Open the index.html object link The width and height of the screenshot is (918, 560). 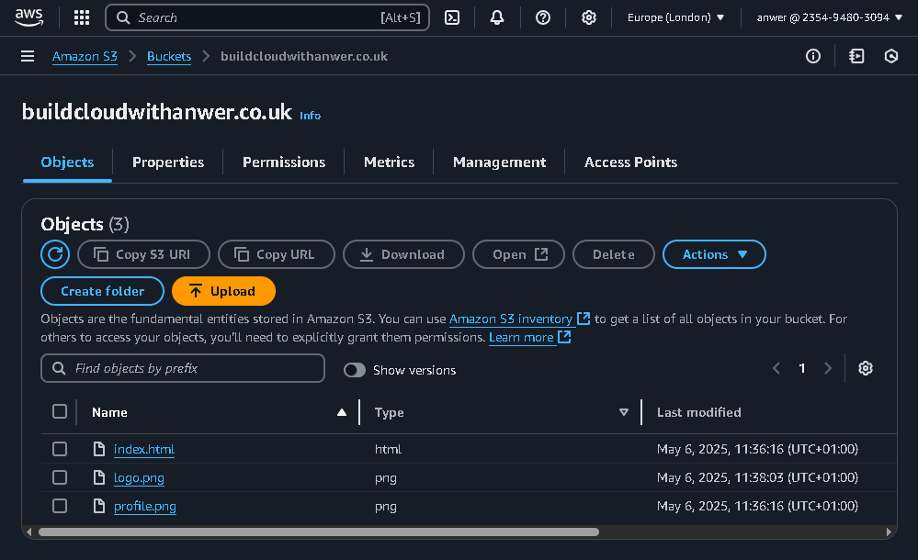tap(144, 449)
